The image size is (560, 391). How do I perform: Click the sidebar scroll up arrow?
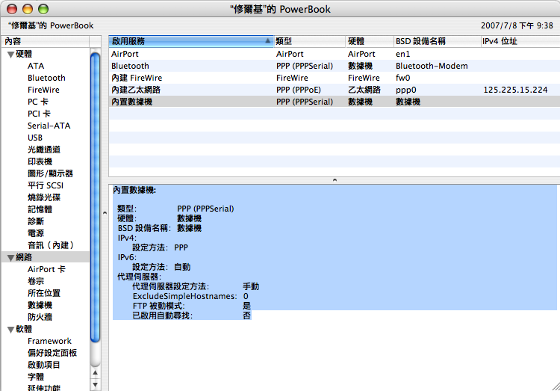pos(95,373)
